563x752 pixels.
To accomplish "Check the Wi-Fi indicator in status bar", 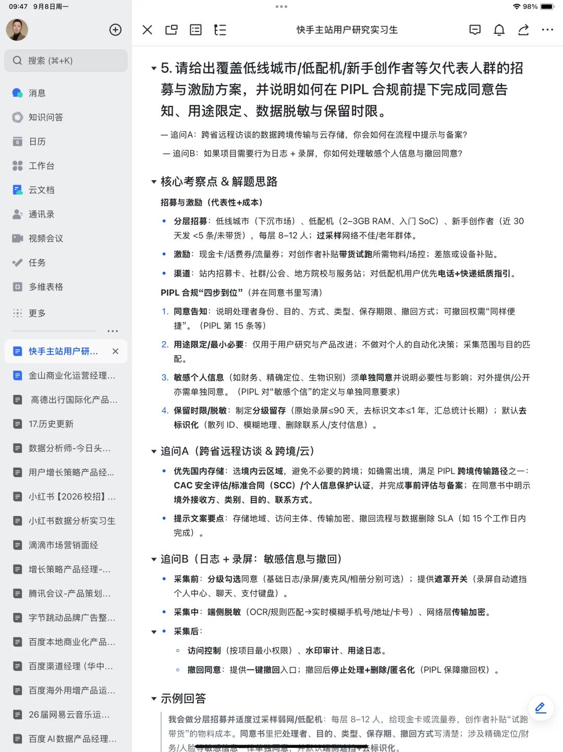I will (x=517, y=7).
